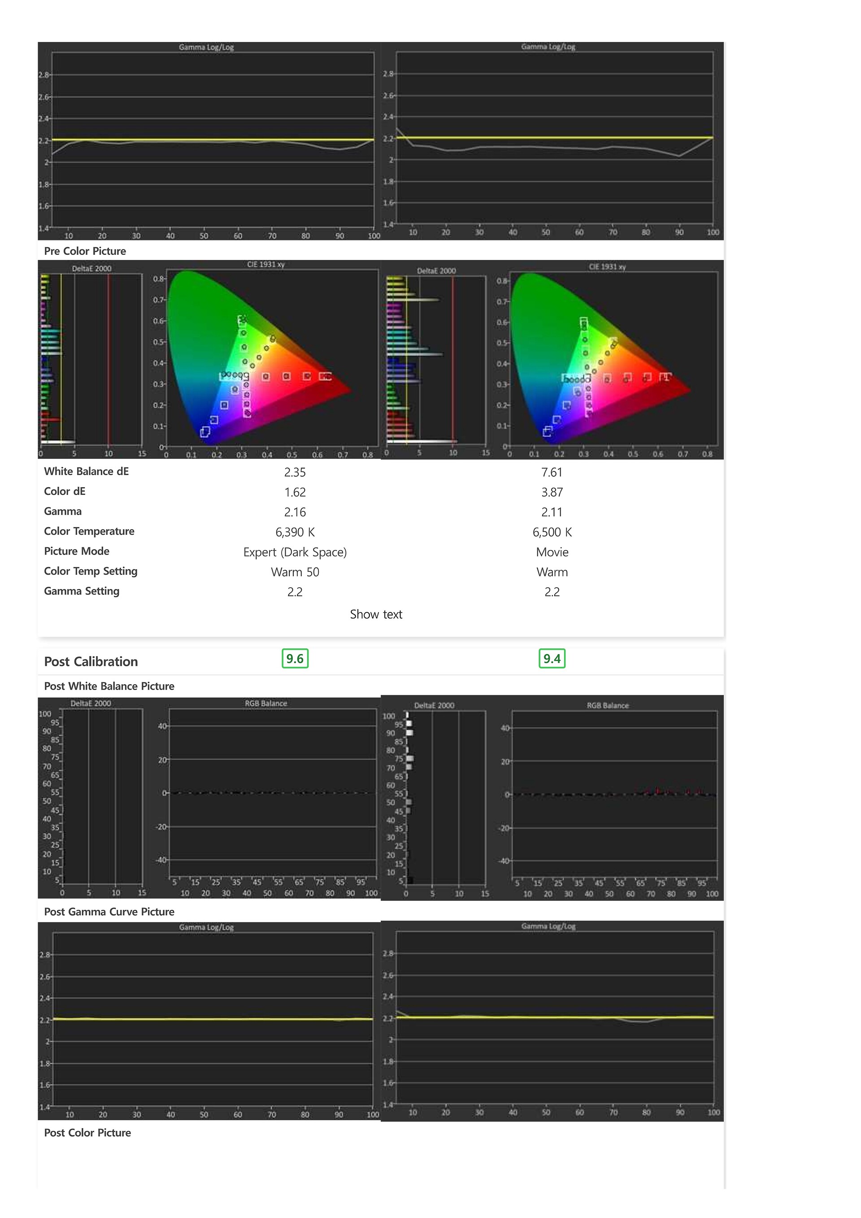Select the Post Calibration section heading
The width and height of the screenshot is (861, 1218).
coord(91,662)
